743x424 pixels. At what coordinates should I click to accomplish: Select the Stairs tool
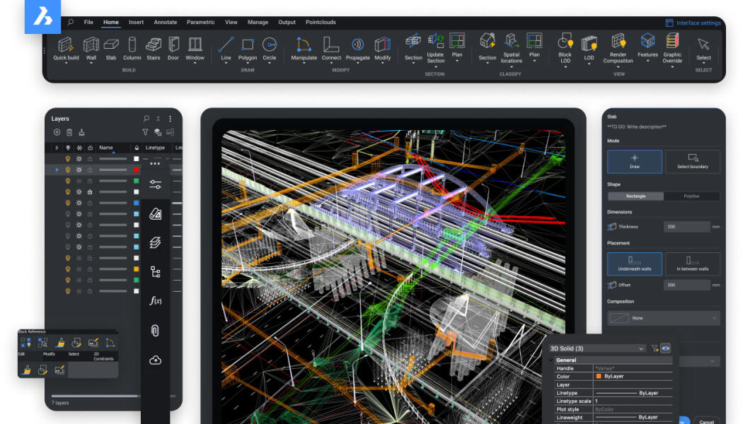tap(154, 49)
